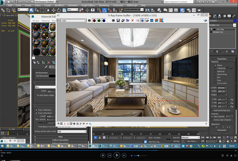Open Hierarchy tab in command panel
The height and width of the screenshot is (161, 238).
(219, 16)
